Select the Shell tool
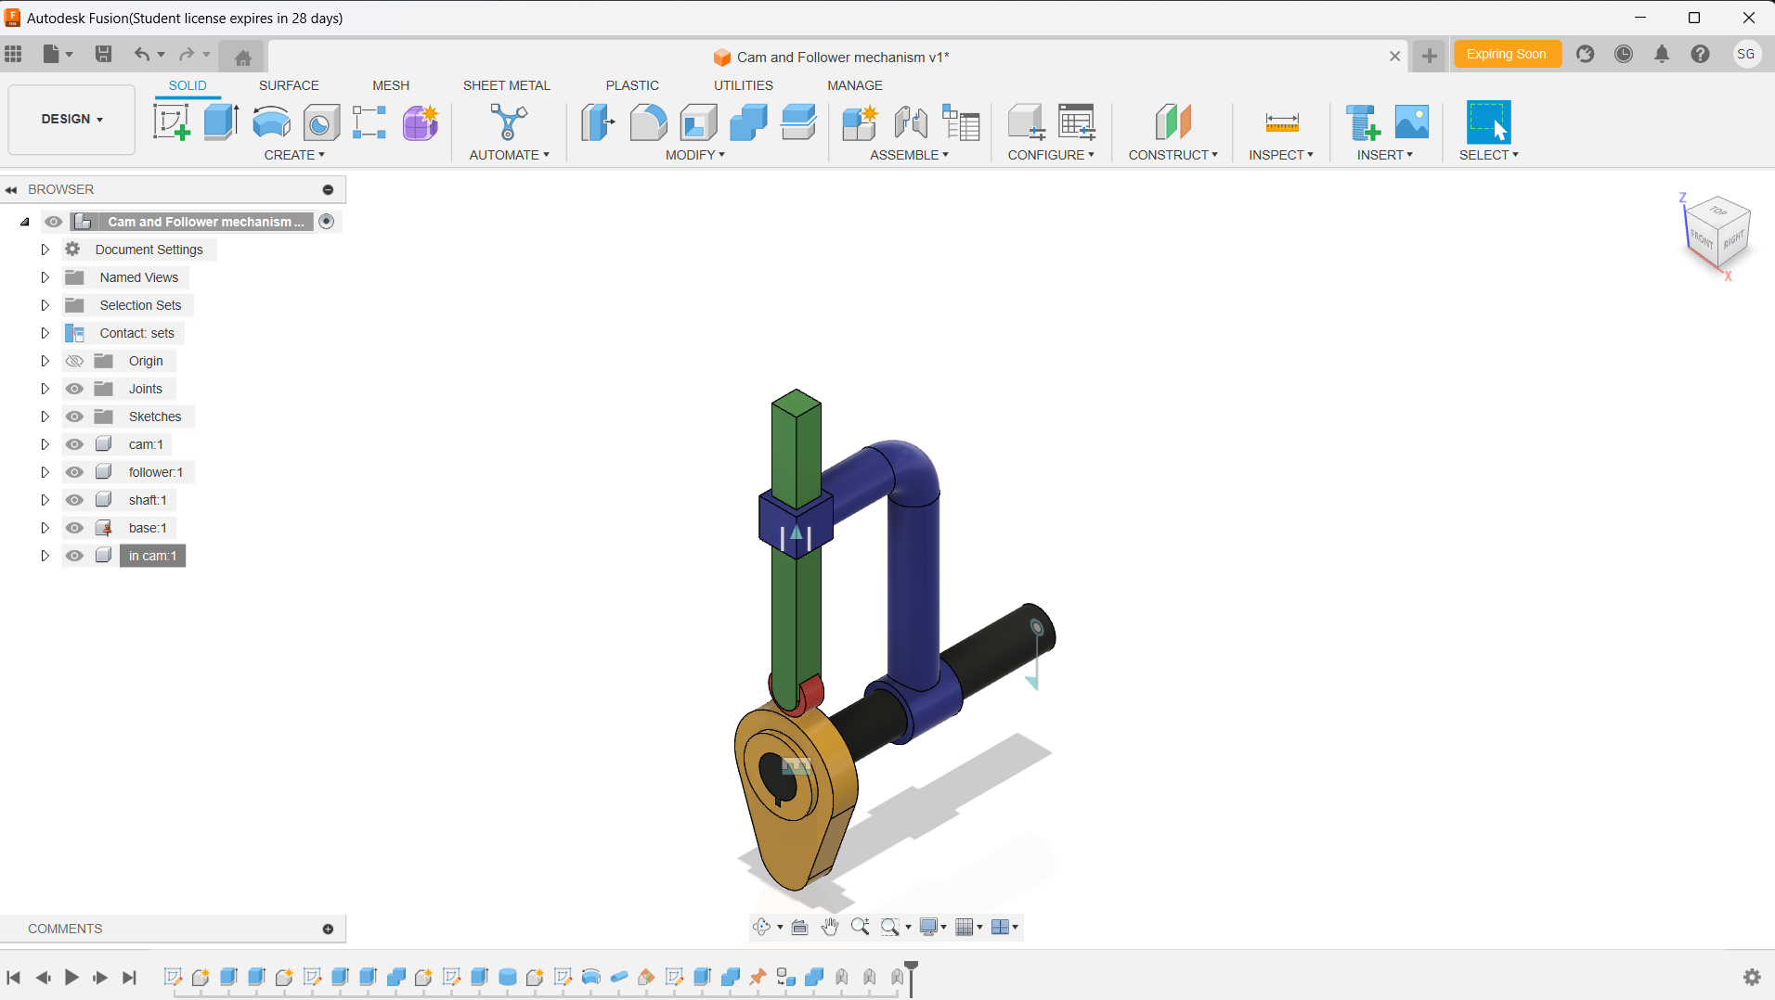 pos(698,122)
